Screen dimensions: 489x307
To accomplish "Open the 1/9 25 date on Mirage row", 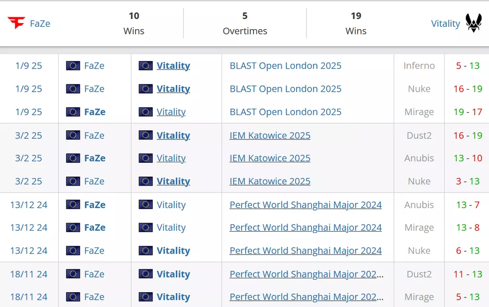I will coord(29,112).
